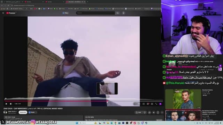Viewport: 223px width, 125px height.
Task: Search by voice with microphone icon
Action: 123,13
